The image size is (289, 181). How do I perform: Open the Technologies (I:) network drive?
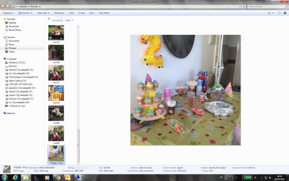coord(23,77)
